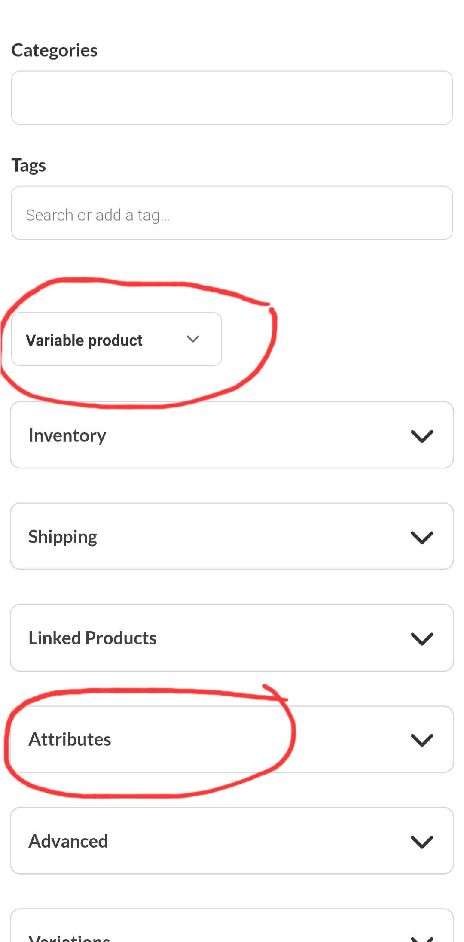
Task: Click the Shipping panel chevron icon
Action: pos(422,537)
